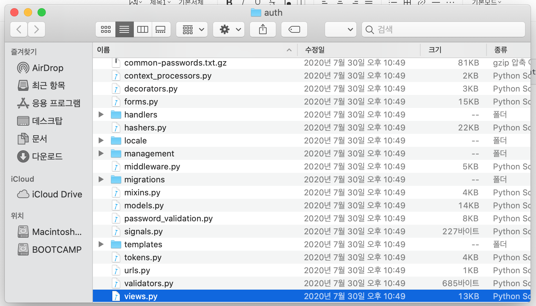Click the search field
536x306 pixels.
[443, 29]
